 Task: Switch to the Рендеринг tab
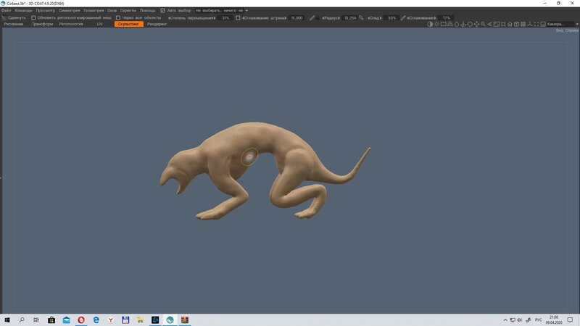point(157,24)
